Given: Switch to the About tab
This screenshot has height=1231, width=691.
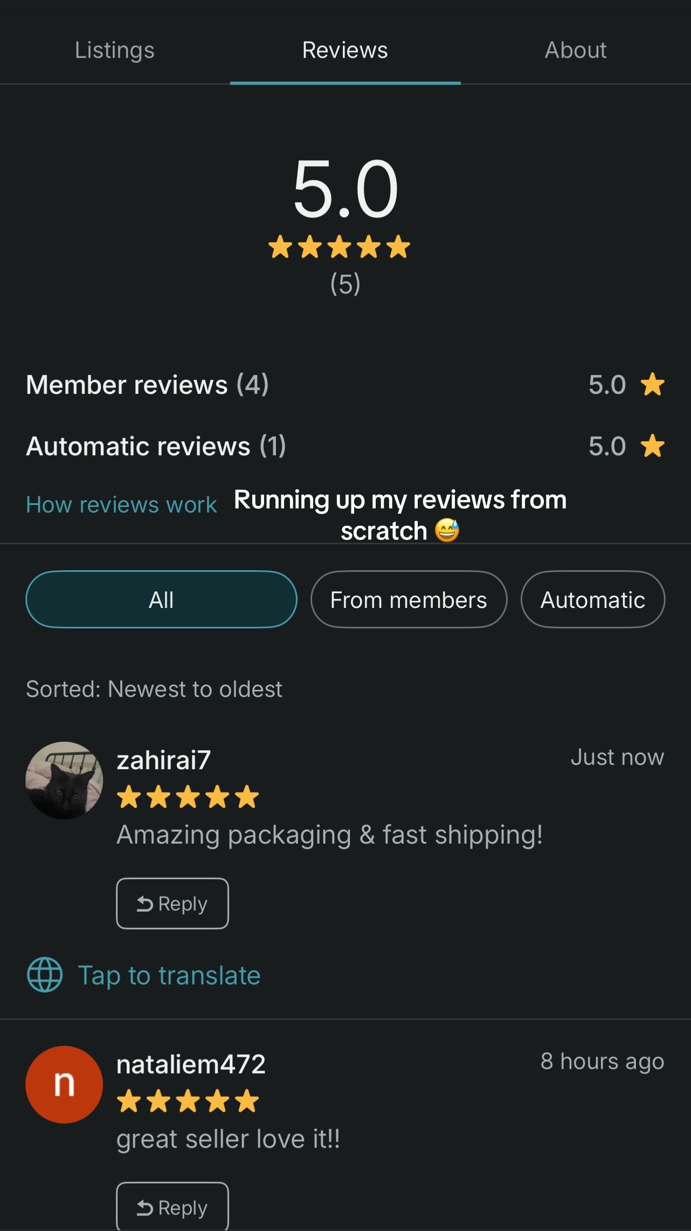Looking at the screenshot, I should pos(576,50).
